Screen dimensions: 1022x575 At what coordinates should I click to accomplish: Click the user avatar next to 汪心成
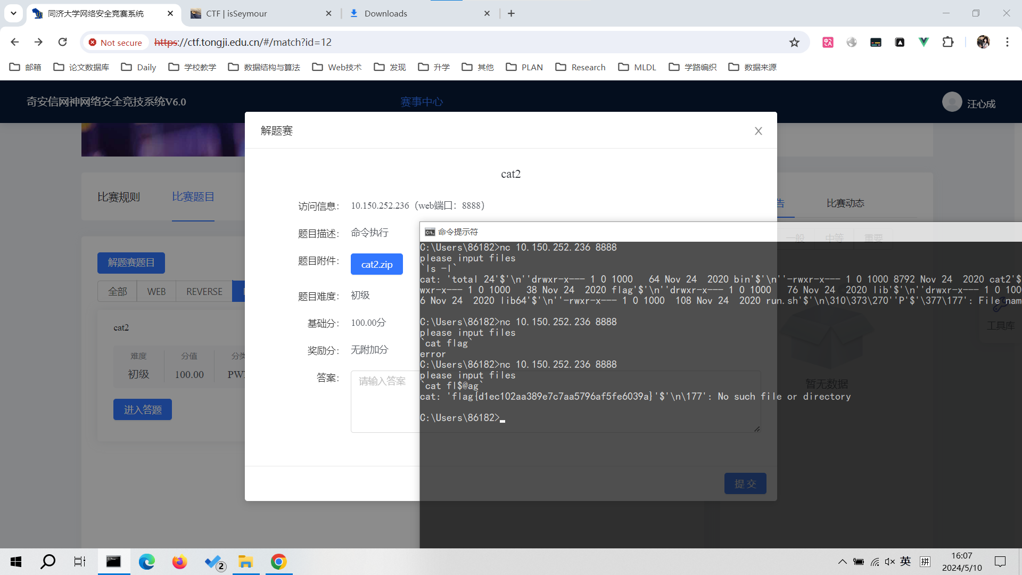click(x=952, y=102)
